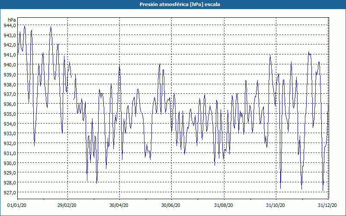
Task: Select the 01/01/20 date label
Action: click(x=17, y=205)
